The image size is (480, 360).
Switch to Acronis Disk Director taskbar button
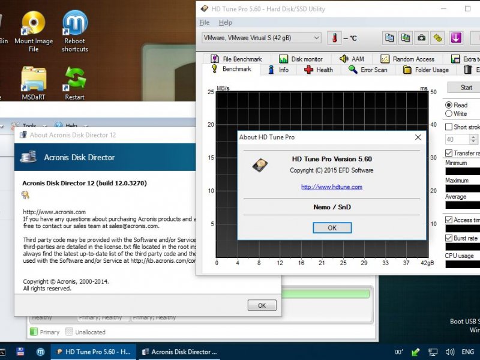pyautogui.click(x=179, y=352)
